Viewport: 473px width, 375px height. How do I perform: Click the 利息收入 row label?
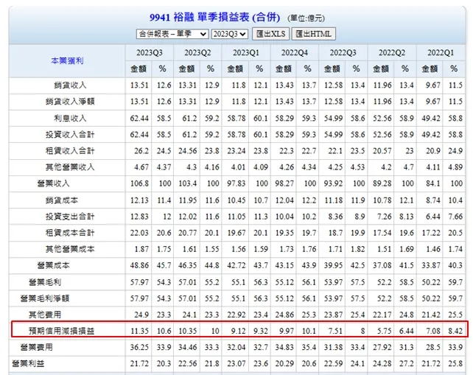70,119
